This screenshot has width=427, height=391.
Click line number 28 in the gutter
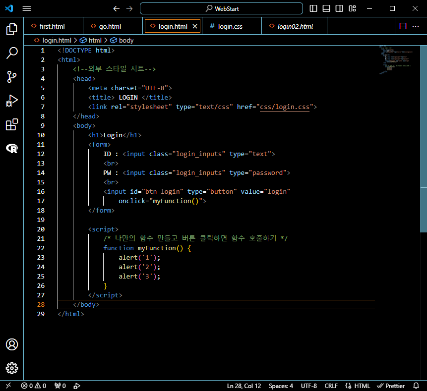point(41,305)
